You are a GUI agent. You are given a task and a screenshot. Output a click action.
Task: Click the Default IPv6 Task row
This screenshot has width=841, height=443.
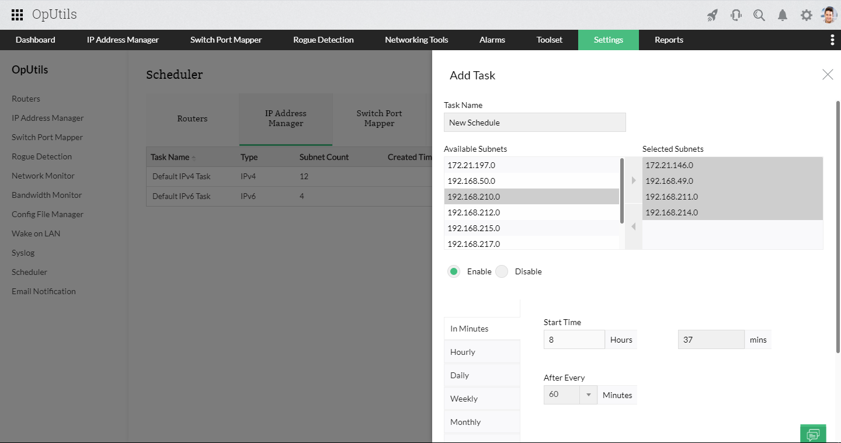(x=289, y=196)
